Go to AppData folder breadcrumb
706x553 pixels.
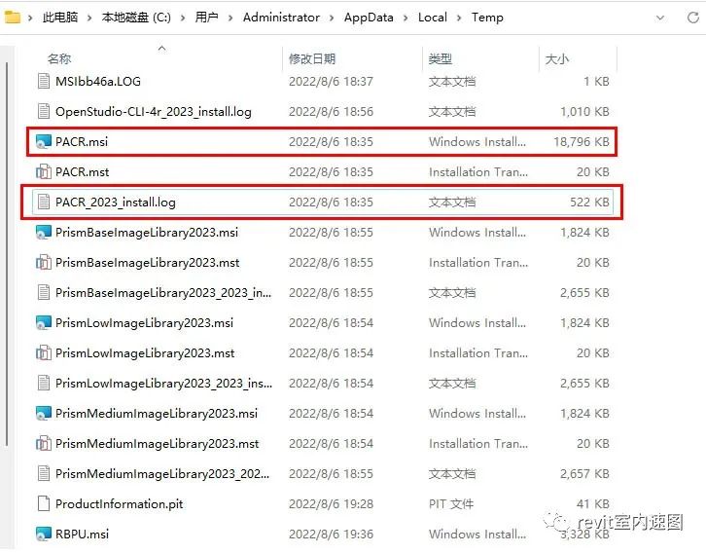coord(369,18)
